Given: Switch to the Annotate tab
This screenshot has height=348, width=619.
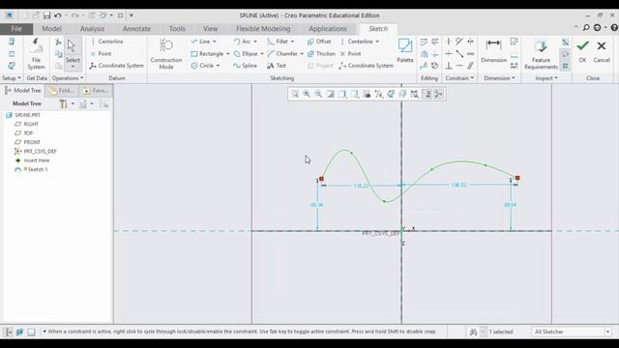Looking at the screenshot, I should [136, 29].
